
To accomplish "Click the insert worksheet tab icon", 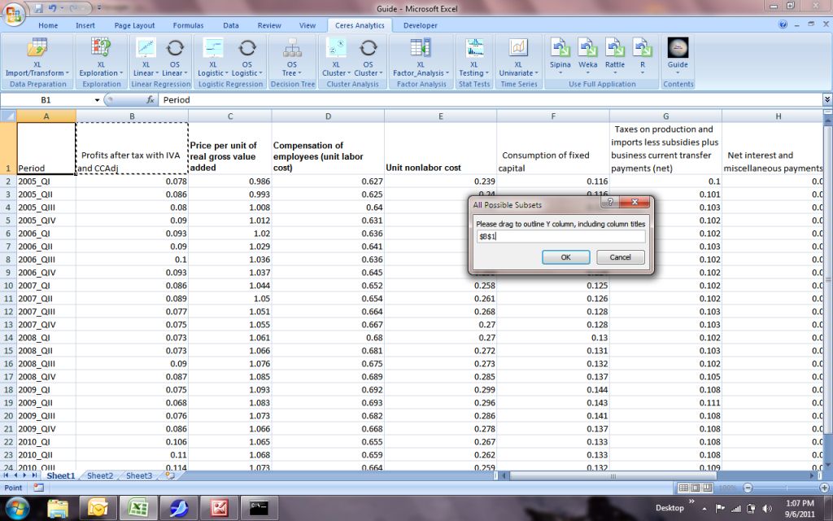I will coord(169,475).
